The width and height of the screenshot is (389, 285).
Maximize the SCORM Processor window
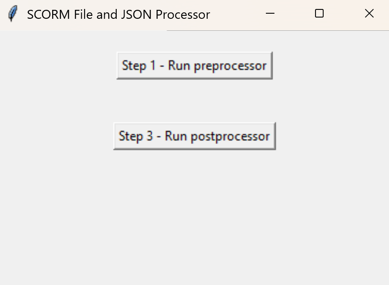319,14
